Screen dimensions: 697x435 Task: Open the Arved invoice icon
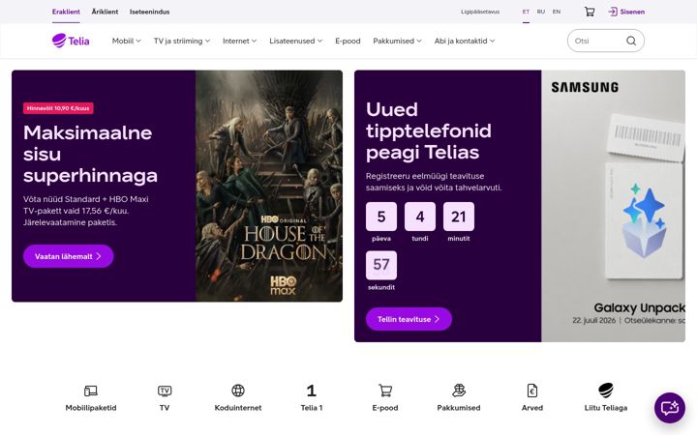532,391
